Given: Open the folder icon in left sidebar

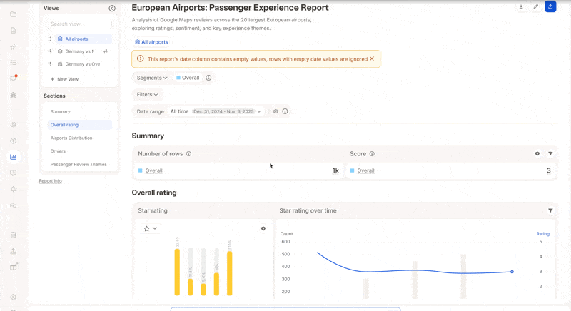Looking at the screenshot, I should pyautogui.click(x=13, y=14).
